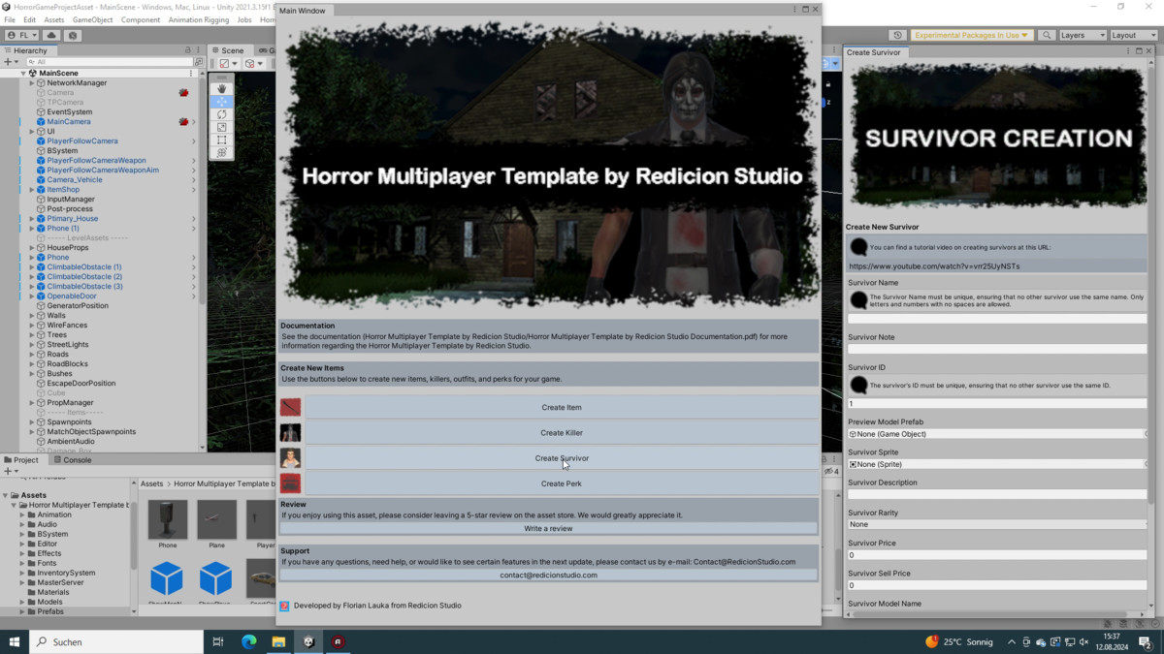
Task: Expand the NetworkManager object
Action: point(32,83)
